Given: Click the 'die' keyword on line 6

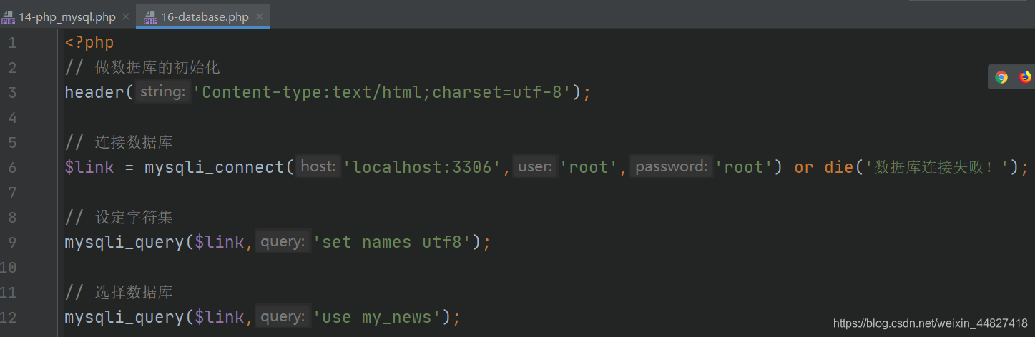Looking at the screenshot, I should click(x=839, y=168).
